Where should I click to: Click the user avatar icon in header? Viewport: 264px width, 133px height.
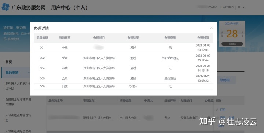(239, 7)
